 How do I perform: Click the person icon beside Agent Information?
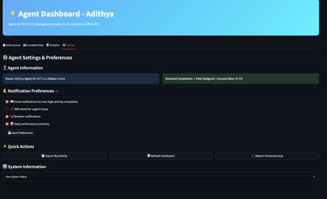(x=5, y=68)
